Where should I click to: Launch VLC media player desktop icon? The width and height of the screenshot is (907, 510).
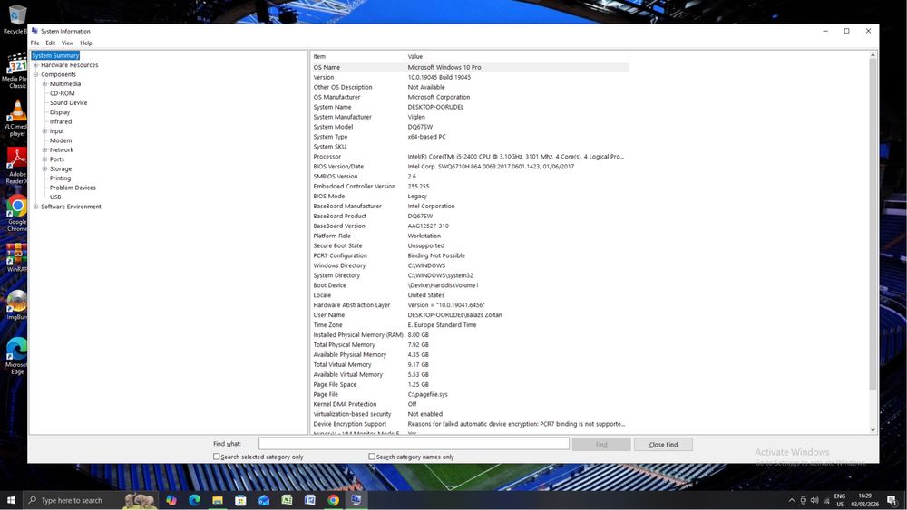(x=16, y=118)
